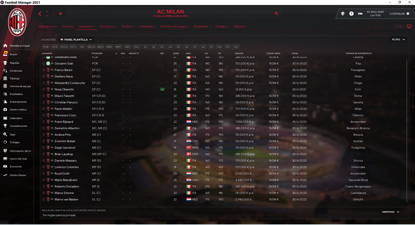
Task: Open Ojeo magnifier icon in sidebar
Action: tap(5, 134)
